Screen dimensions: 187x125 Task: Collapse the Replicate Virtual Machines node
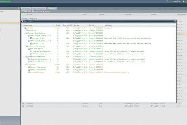tap(25, 33)
